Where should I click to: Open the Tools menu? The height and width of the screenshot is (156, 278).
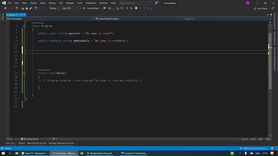pyautogui.click(x=79, y=3)
